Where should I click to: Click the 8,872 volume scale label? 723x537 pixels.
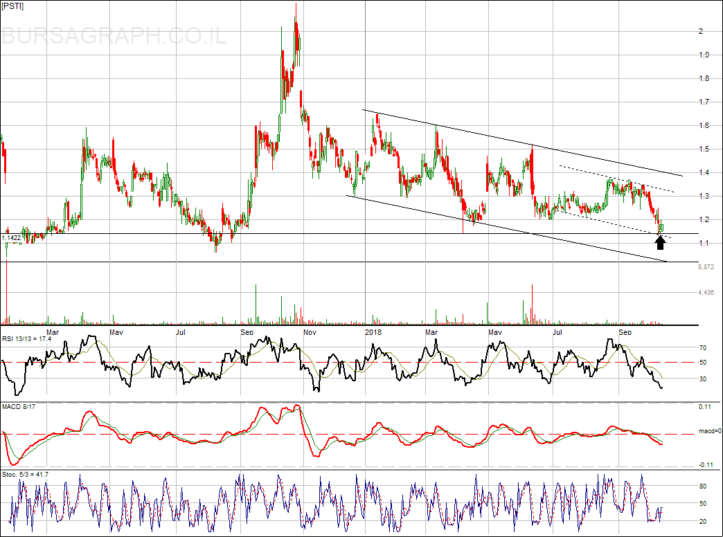[706, 266]
